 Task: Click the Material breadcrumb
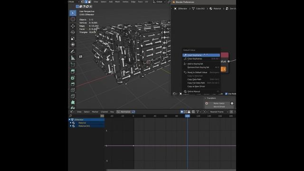(215, 9)
